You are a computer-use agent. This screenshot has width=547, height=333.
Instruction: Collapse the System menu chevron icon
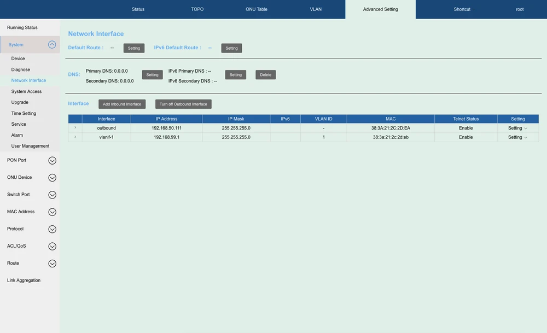pyautogui.click(x=52, y=45)
